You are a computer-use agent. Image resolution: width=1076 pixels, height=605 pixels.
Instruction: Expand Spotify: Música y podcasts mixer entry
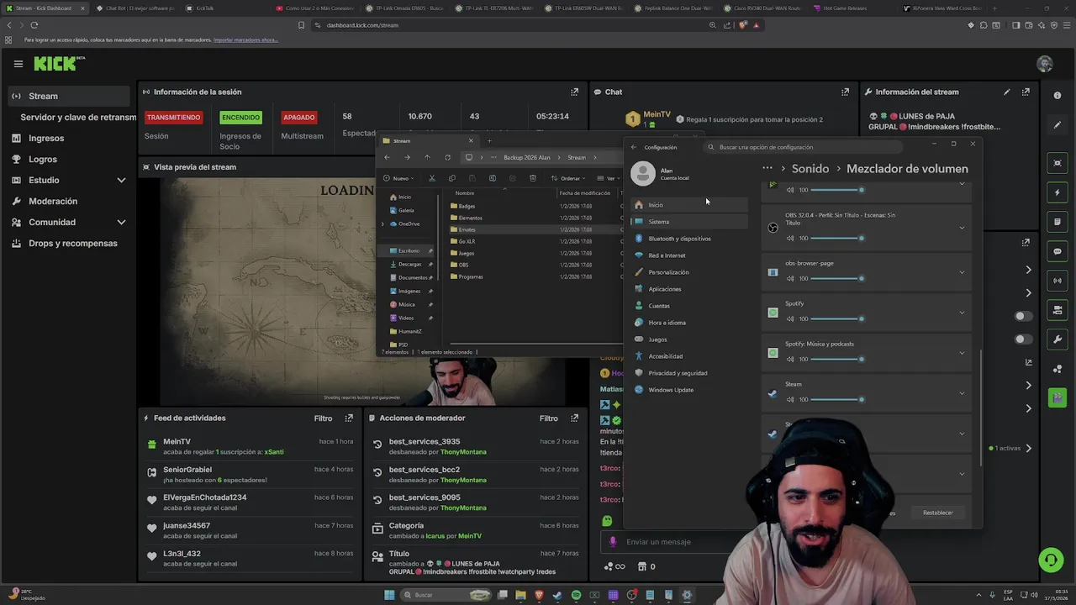tap(963, 353)
